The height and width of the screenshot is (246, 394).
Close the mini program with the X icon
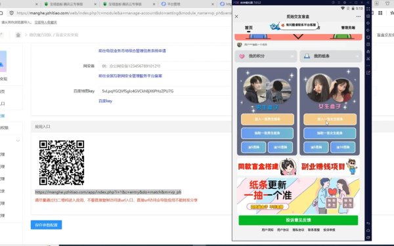(x=236, y=16)
